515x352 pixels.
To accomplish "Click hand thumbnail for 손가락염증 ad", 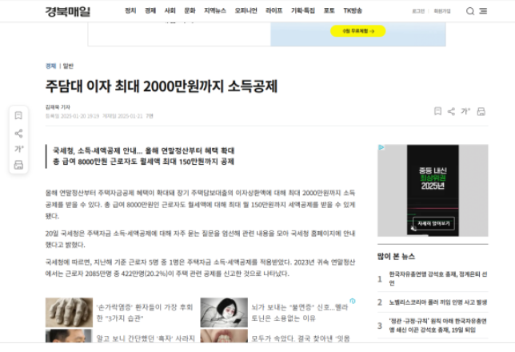I will (x=69, y=313).
